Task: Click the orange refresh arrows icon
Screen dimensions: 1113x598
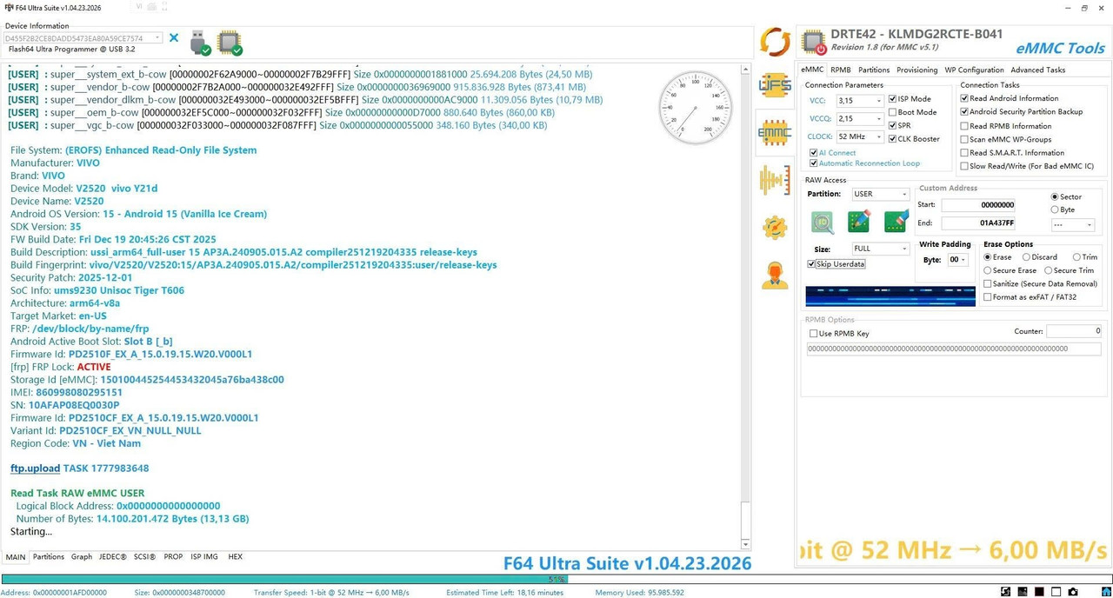Action: point(775,41)
